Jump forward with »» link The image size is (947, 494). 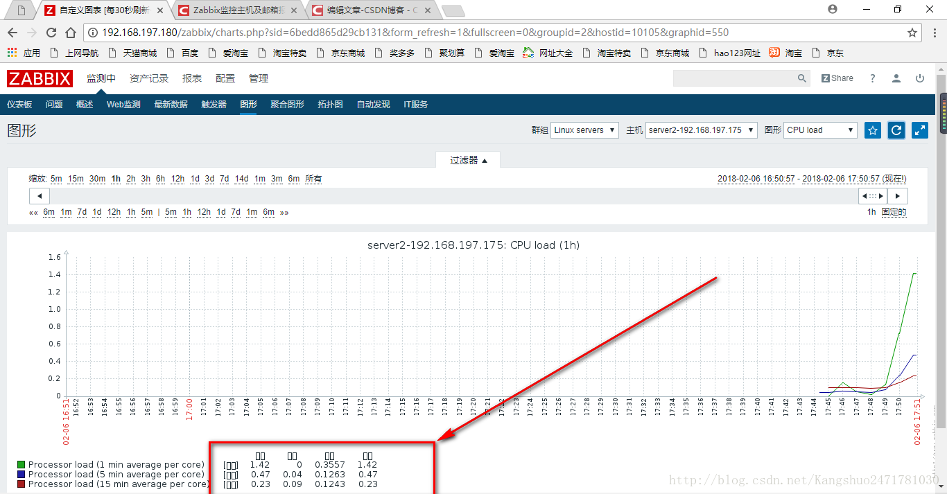point(284,212)
